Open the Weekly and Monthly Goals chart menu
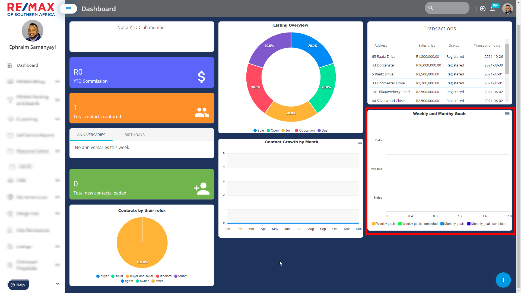521x293 pixels. [507, 114]
